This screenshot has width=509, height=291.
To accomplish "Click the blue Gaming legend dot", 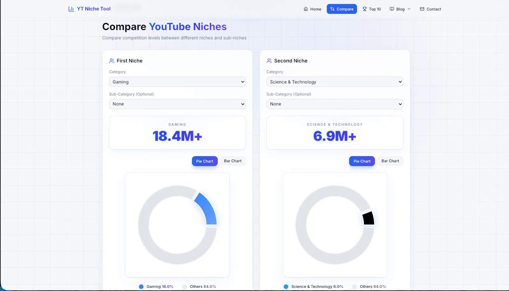I will point(141,287).
